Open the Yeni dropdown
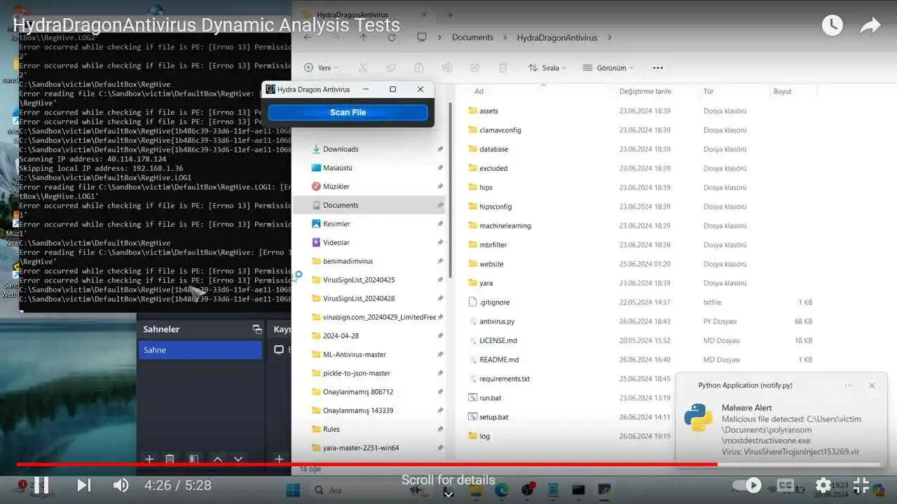The width and height of the screenshot is (897, 504). 321,68
